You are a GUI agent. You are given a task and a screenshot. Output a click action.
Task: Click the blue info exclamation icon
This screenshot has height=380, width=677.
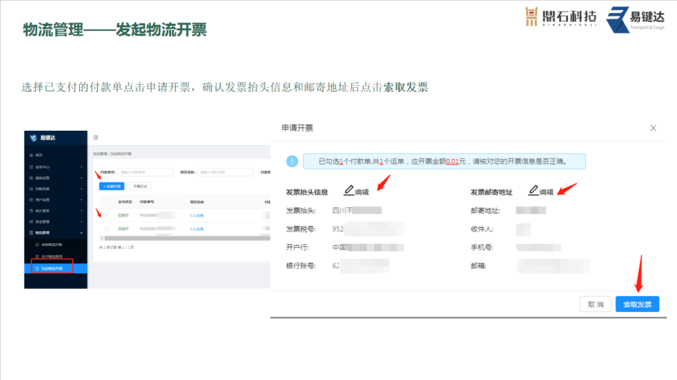click(292, 161)
